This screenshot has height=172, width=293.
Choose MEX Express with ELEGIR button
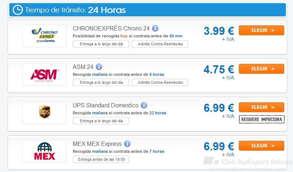(261, 146)
